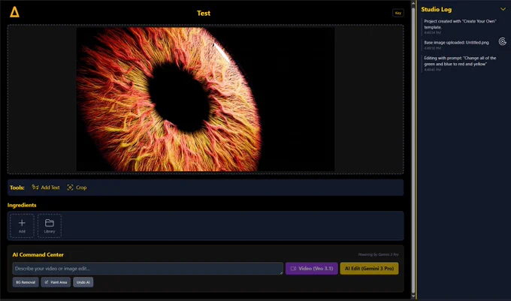Select the Crop tool

77,188
